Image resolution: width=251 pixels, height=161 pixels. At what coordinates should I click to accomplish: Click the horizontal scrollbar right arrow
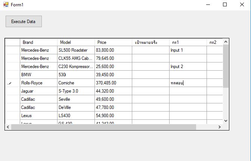(220, 127)
